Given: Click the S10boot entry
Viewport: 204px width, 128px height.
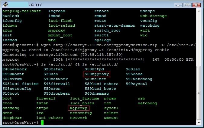Looking at the screenshot, I should pos(11,93).
